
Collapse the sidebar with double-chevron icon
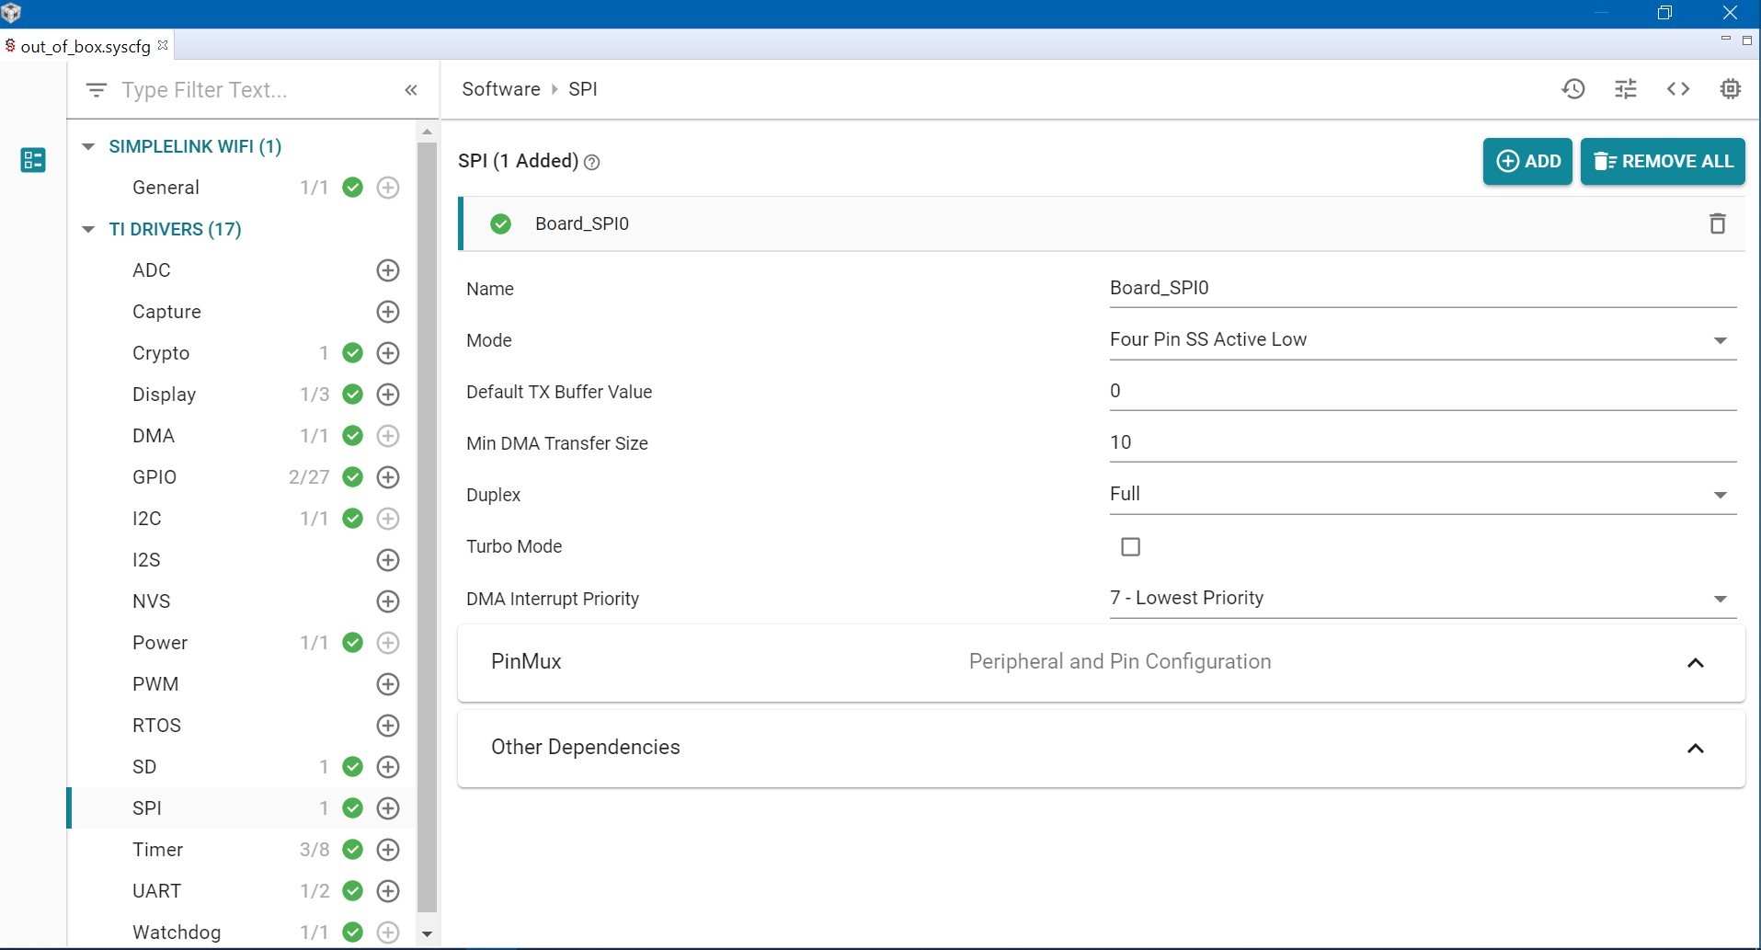pos(411,90)
